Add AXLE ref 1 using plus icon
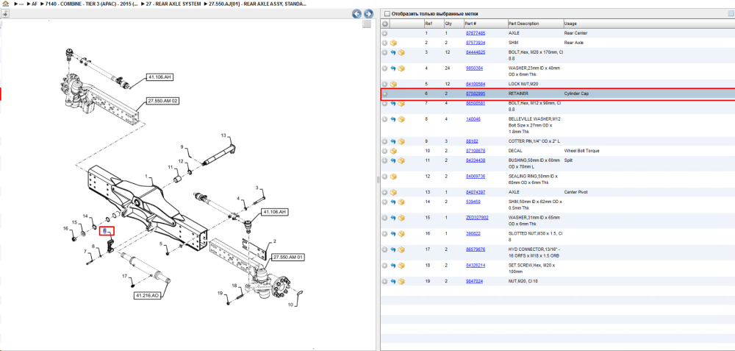 (384, 33)
